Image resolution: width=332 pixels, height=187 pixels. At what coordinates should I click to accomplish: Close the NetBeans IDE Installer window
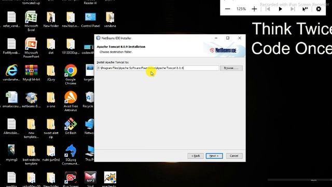coord(240,38)
